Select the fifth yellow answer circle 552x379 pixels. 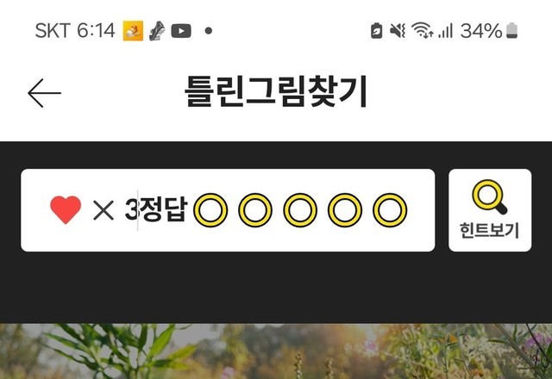pos(390,210)
